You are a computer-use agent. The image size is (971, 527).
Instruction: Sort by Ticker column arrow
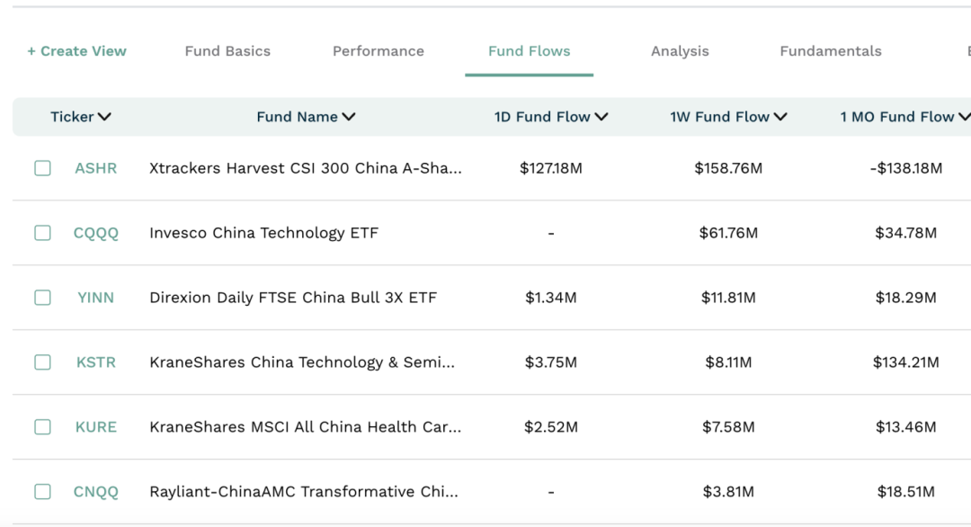click(104, 117)
